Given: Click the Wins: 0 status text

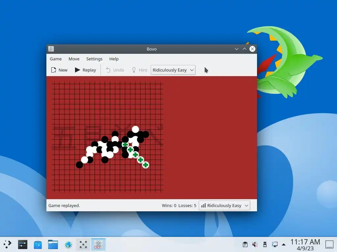Looking at the screenshot, I should (169, 205).
